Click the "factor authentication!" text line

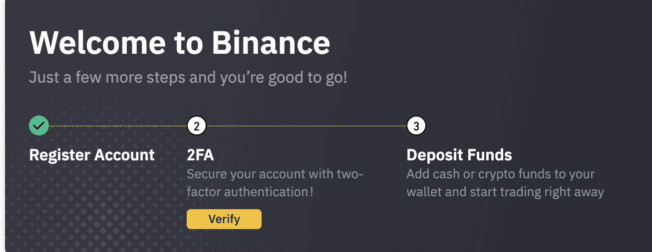click(x=250, y=191)
